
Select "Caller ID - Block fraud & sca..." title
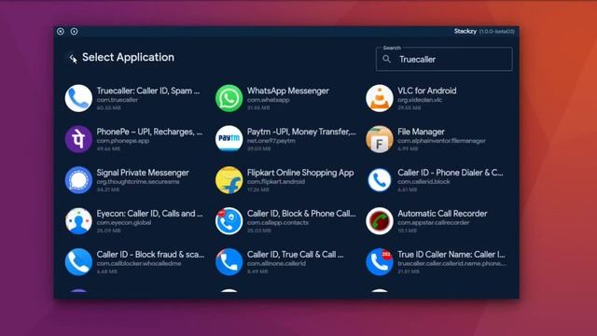point(150,255)
